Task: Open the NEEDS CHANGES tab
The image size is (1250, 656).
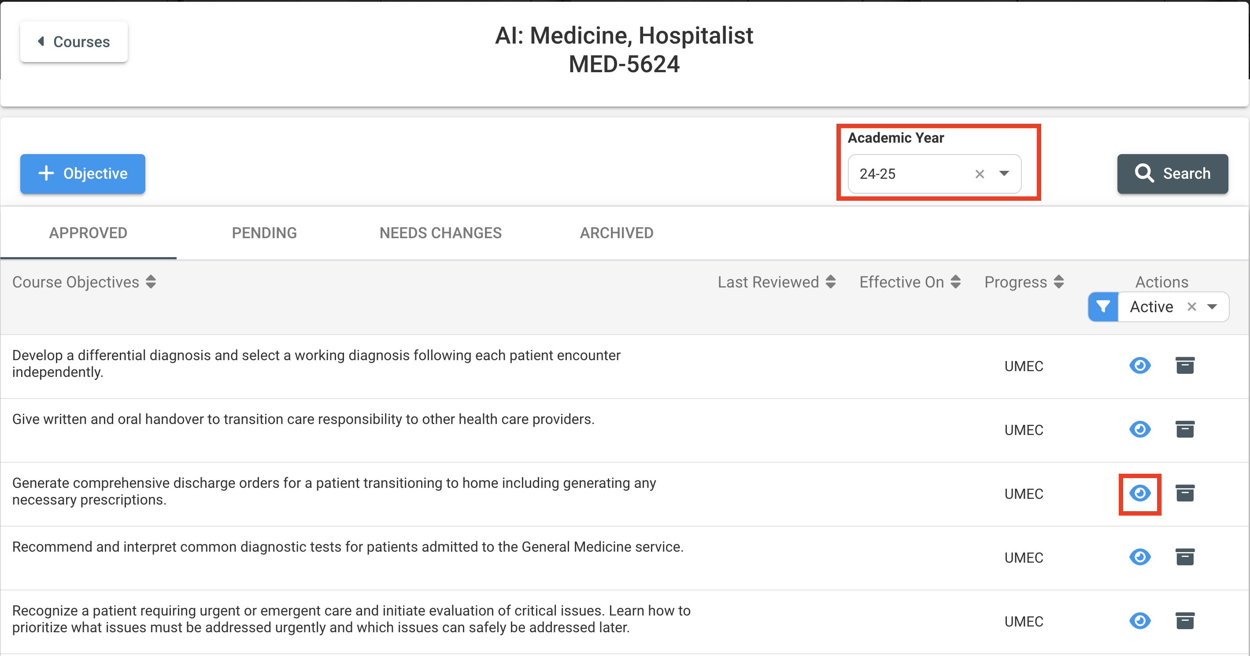Action: 440,233
